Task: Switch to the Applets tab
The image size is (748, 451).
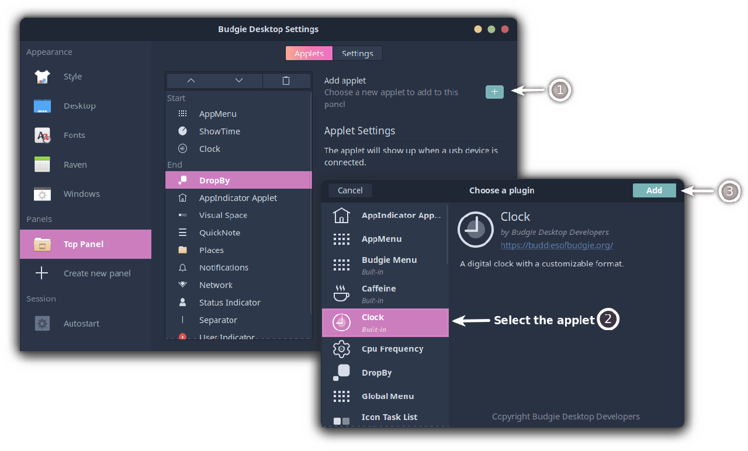Action: pos(309,54)
